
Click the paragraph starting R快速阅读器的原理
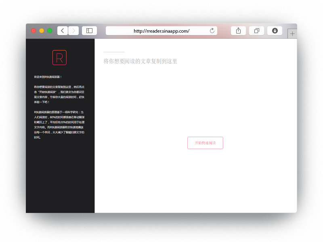pos(59,125)
